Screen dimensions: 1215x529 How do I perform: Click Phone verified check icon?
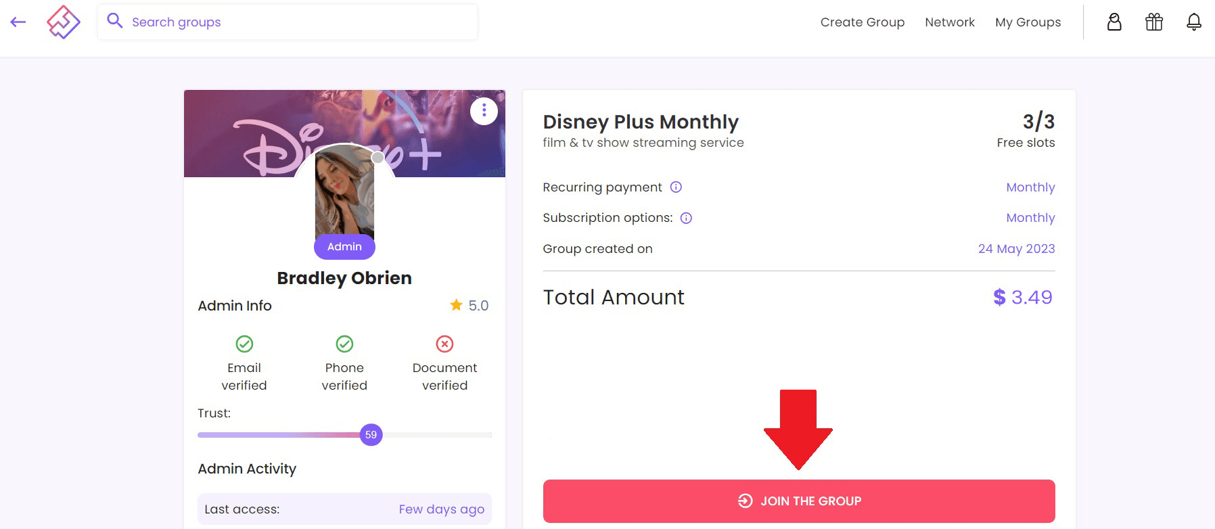point(344,344)
